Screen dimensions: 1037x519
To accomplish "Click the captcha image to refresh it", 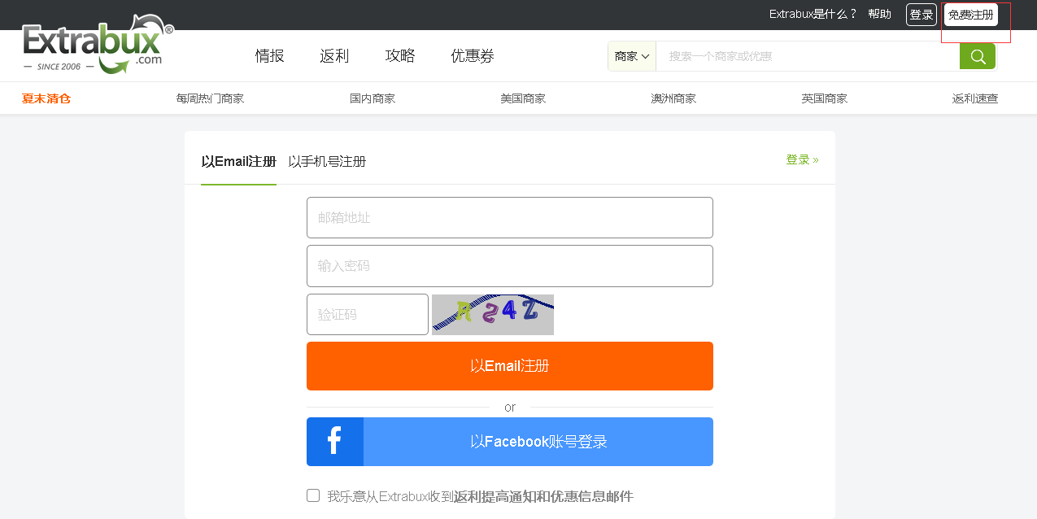I will [x=492, y=314].
